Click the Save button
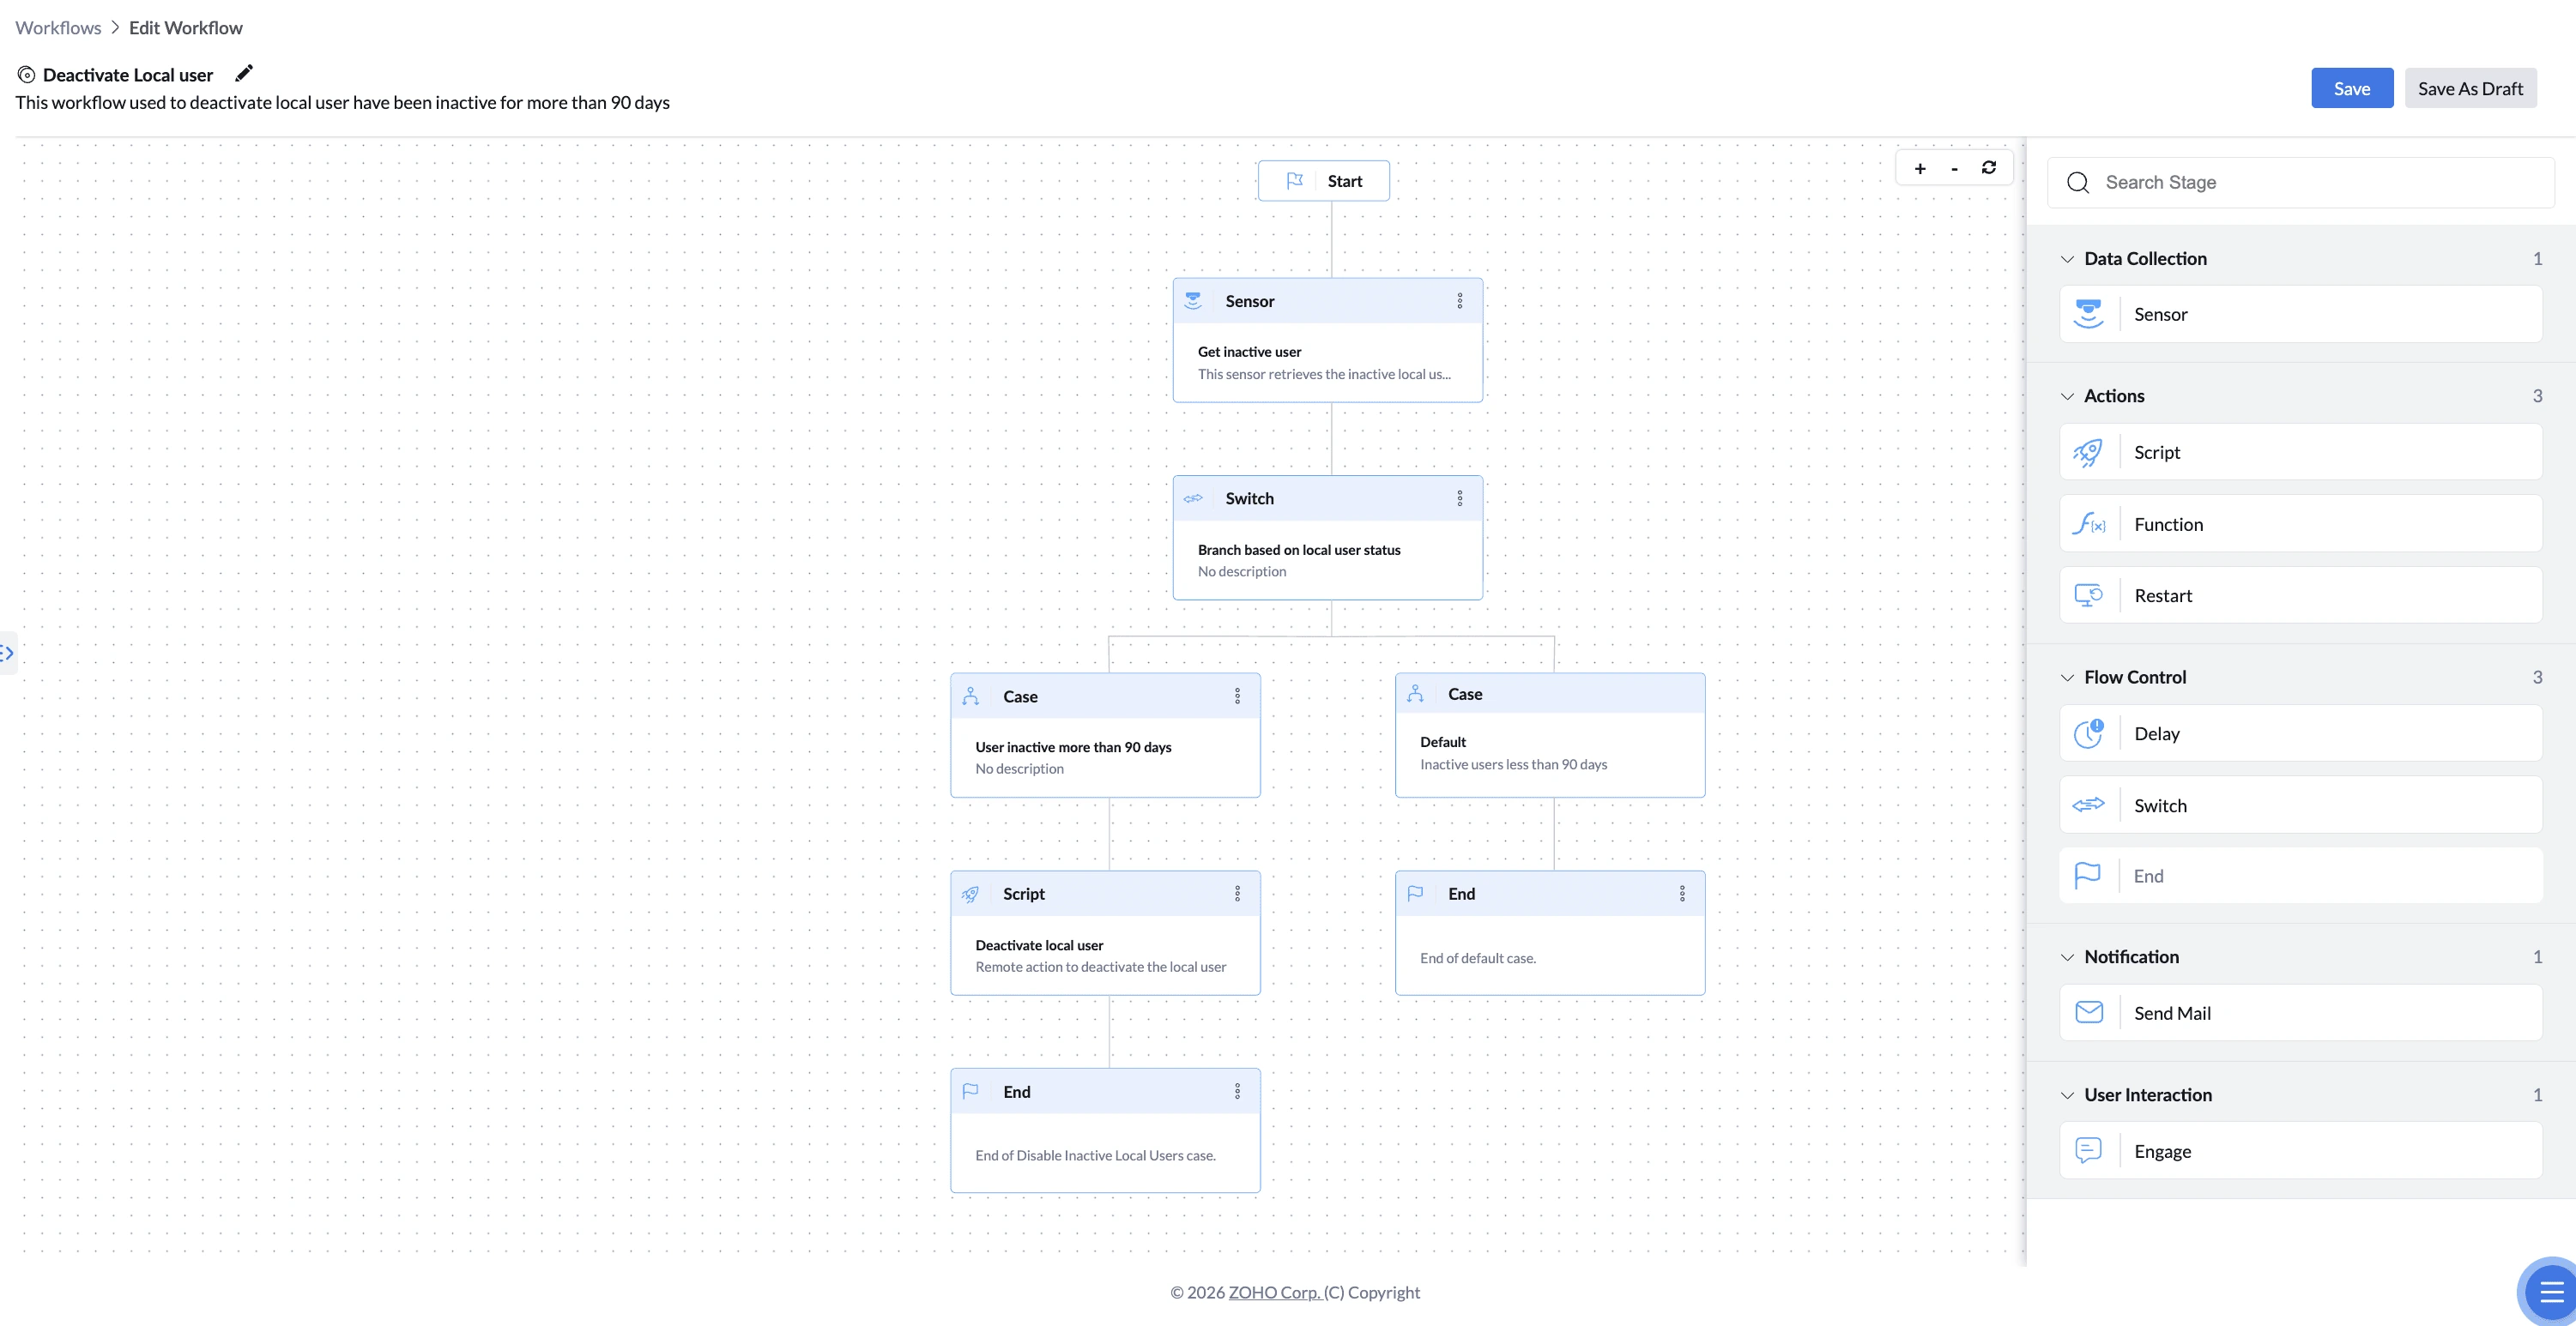The width and height of the screenshot is (2576, 1326). click(2352, 88)
